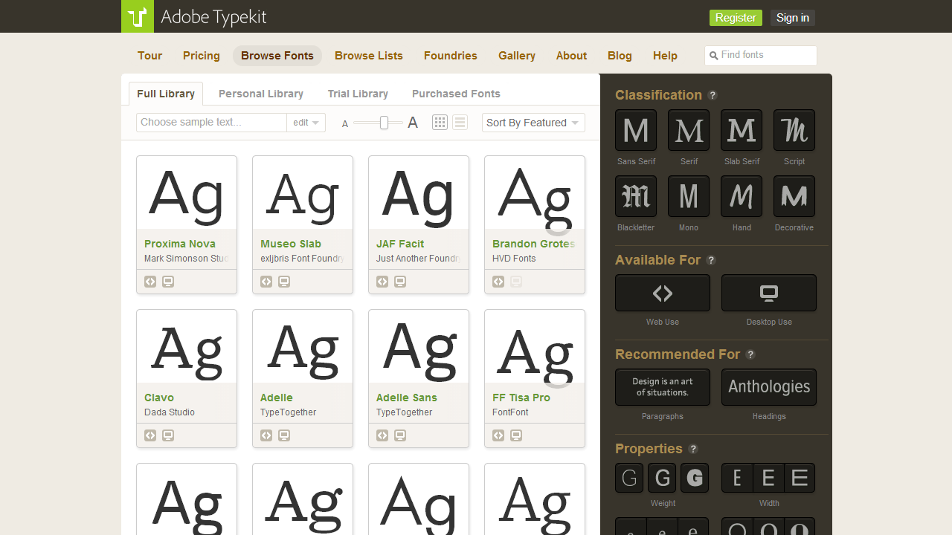Open Classification help question mark
Viewport: 952px width, 535px height.
(x=713, y=95)
